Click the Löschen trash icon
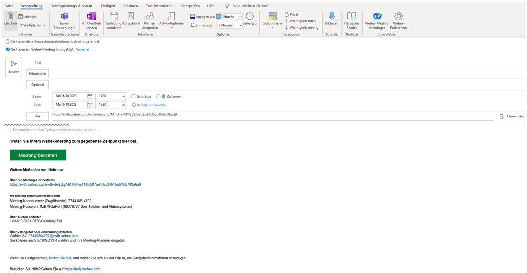The height and width of the screenshot is (273, 527). click(x=10, y=17)
